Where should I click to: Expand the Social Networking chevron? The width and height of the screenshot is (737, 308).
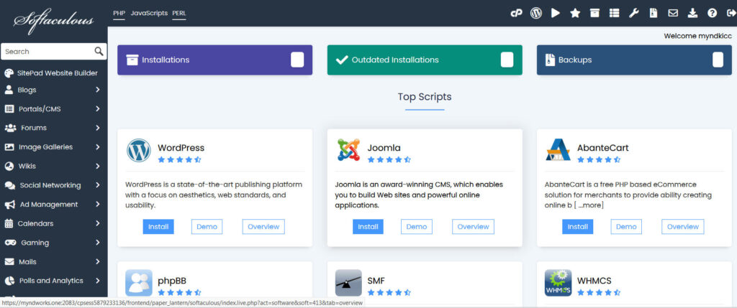pos(97,185)
